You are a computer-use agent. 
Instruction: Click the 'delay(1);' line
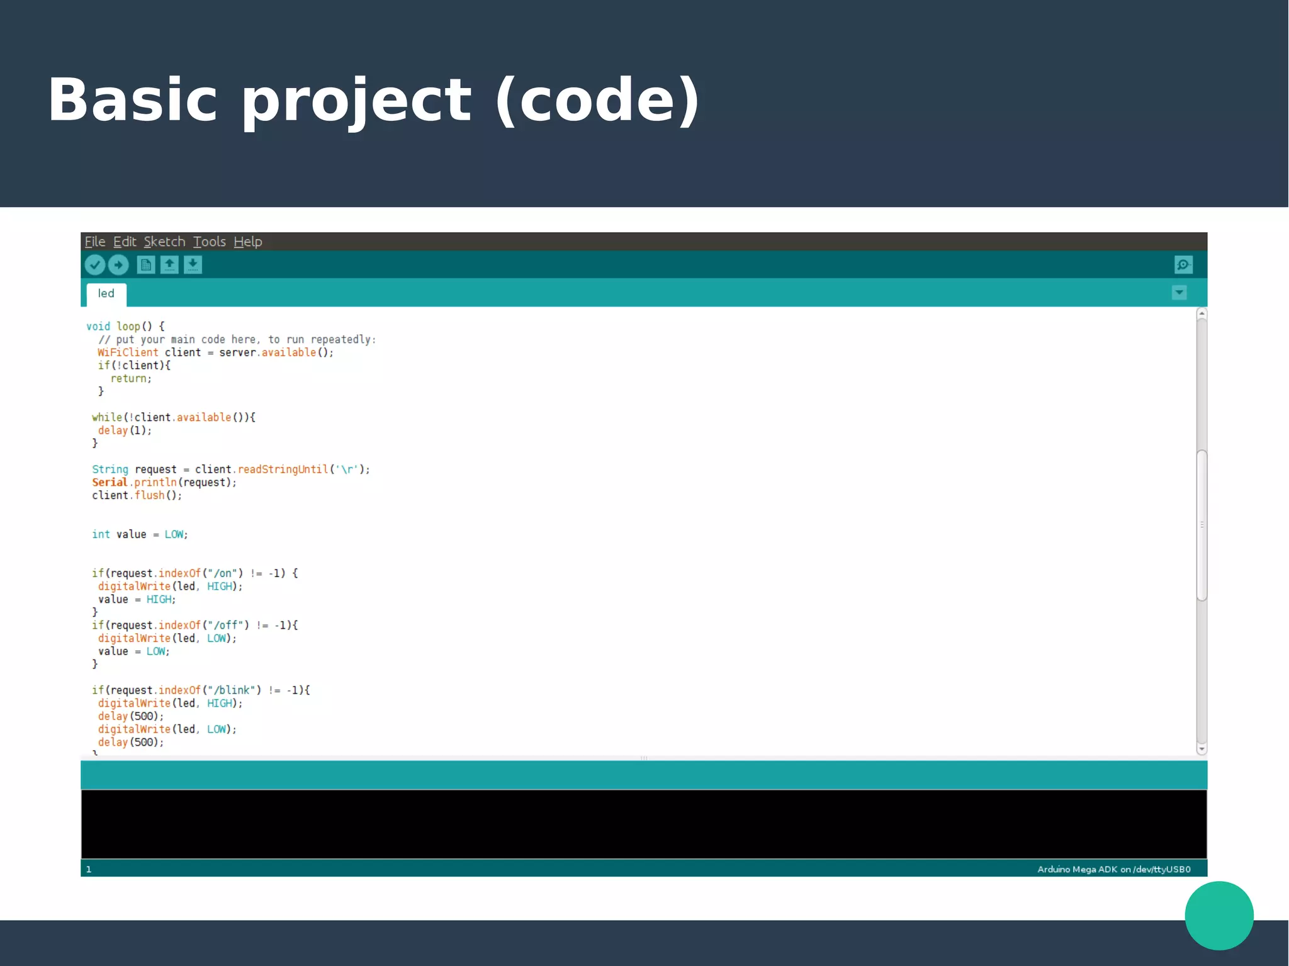(x=125, y=430)
